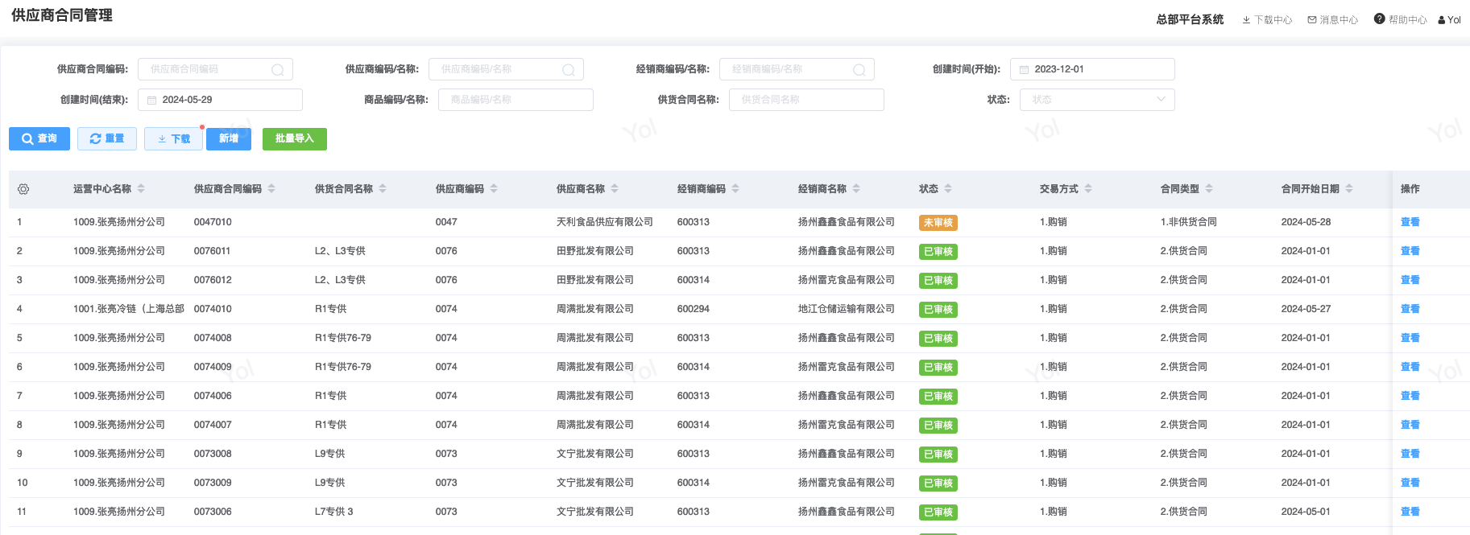
Task: Open 消息中心 in top bar
Action: pos(1333,20)
